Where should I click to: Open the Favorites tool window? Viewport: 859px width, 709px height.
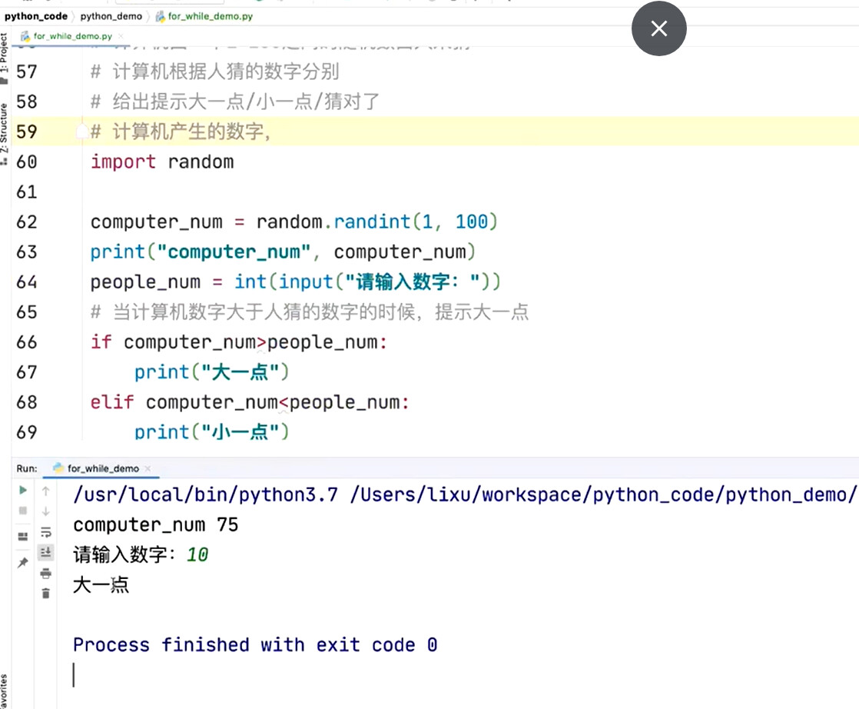[5, 691]
